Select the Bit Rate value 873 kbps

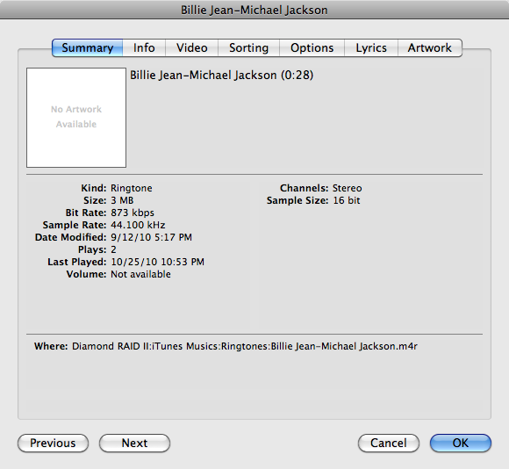pyautogui.click(x=133, y=213)
